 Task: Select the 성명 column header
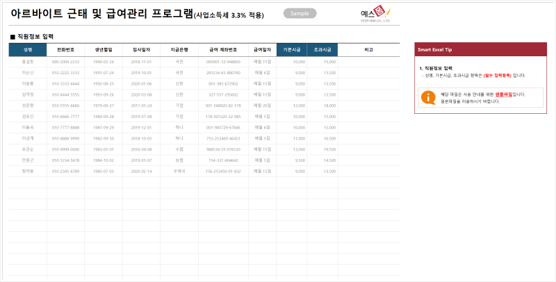click(28, 50)
